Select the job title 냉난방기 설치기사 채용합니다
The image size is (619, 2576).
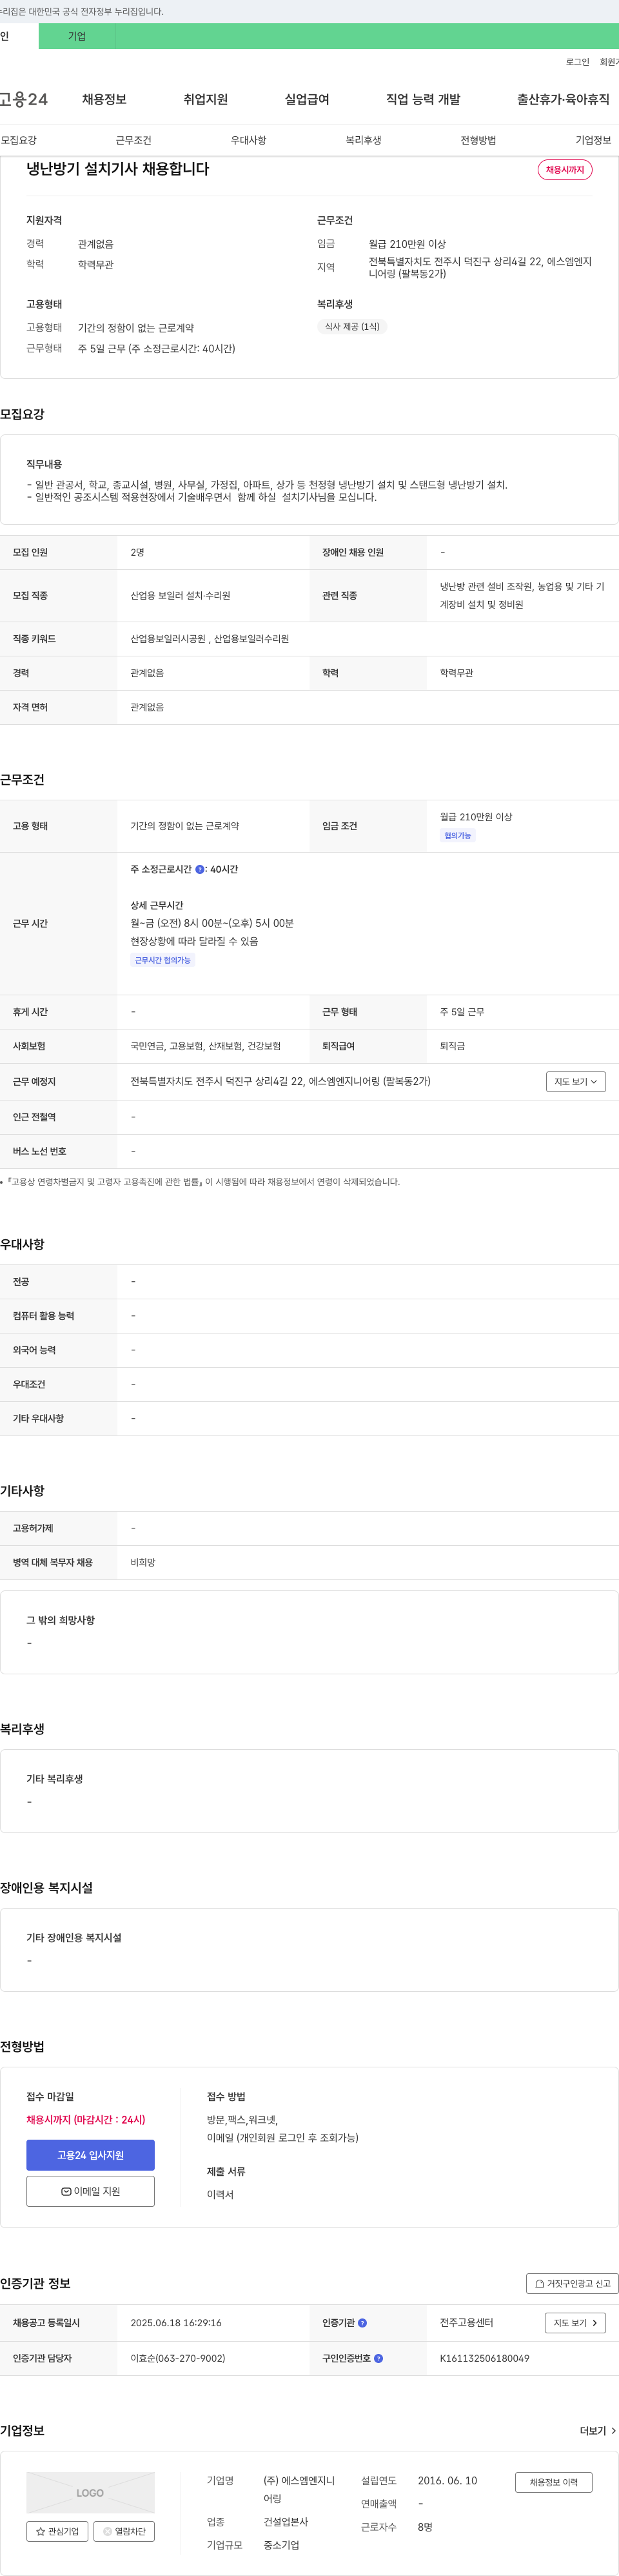118,169
